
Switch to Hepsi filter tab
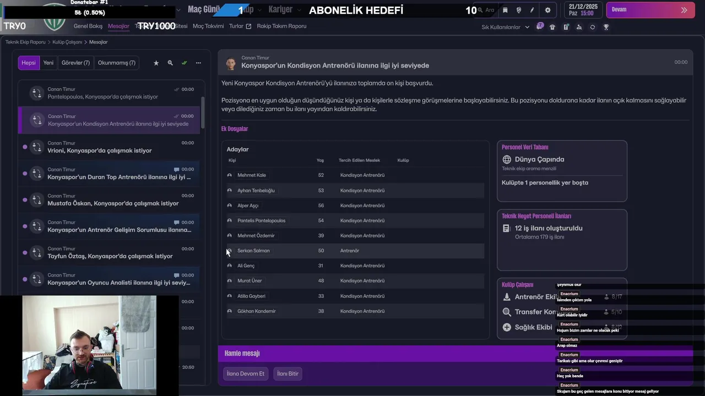point(29,63)
